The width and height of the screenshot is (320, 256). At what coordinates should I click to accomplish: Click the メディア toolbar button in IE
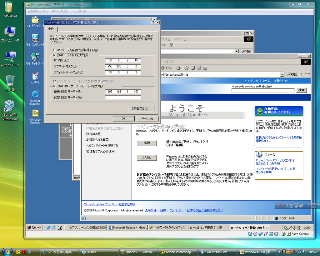pos(167,68)
